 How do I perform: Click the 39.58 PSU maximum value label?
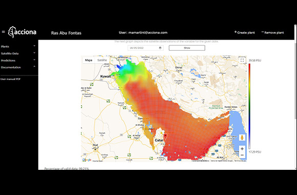(x=255, y=61)
